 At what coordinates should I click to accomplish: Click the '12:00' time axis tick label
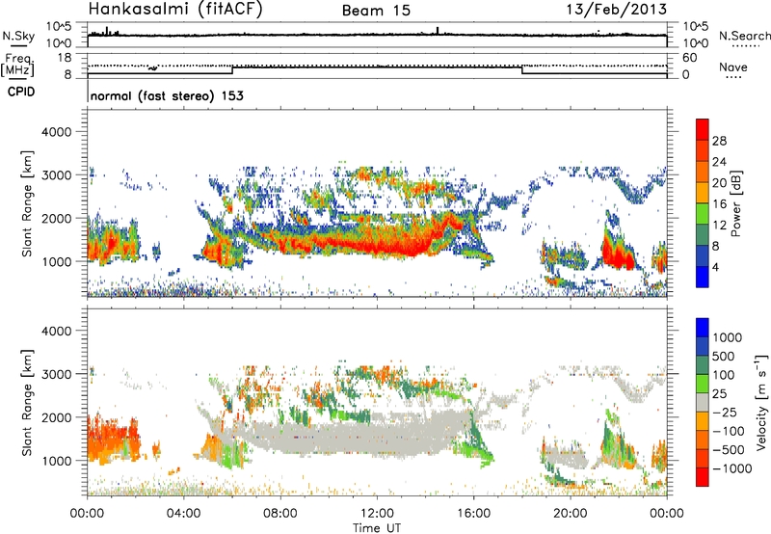click(377, 514)
